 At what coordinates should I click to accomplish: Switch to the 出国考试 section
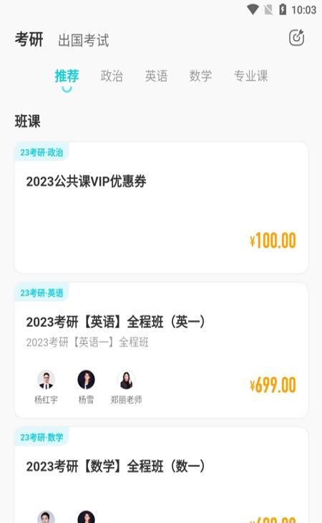coord(84,40)
